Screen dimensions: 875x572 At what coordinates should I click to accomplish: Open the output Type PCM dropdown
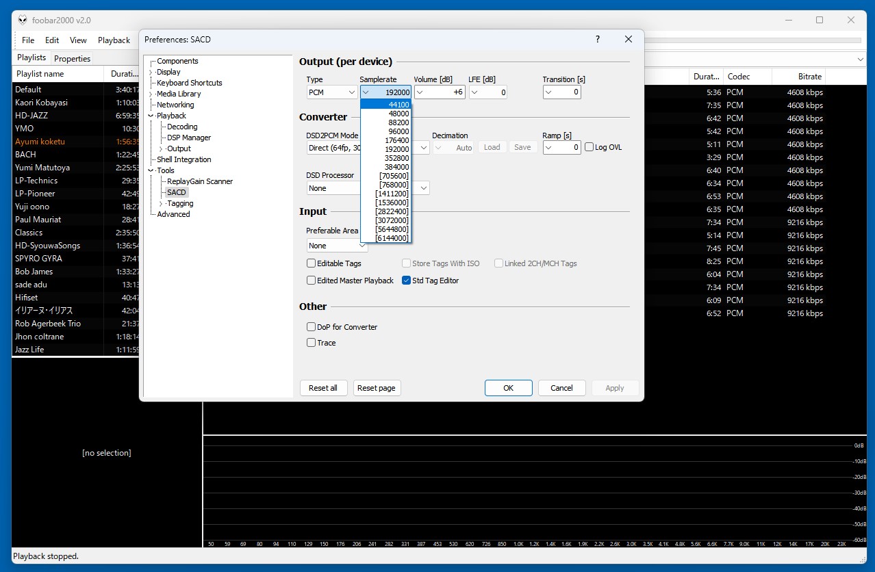(x=331, y=92)
